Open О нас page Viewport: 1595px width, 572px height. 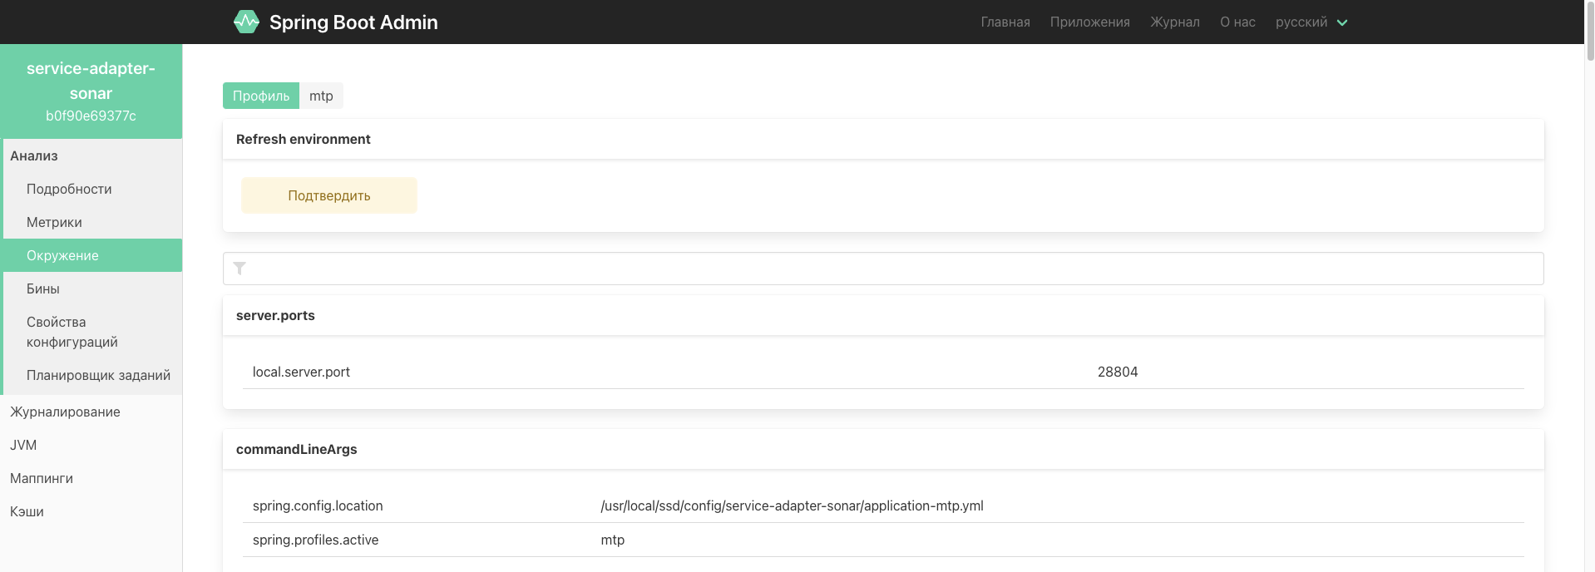[1237, 22]
